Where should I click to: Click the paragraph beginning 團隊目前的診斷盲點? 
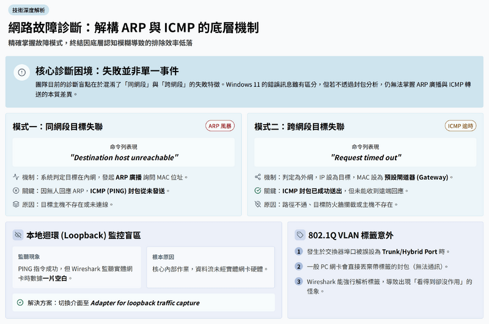point(253,89)
